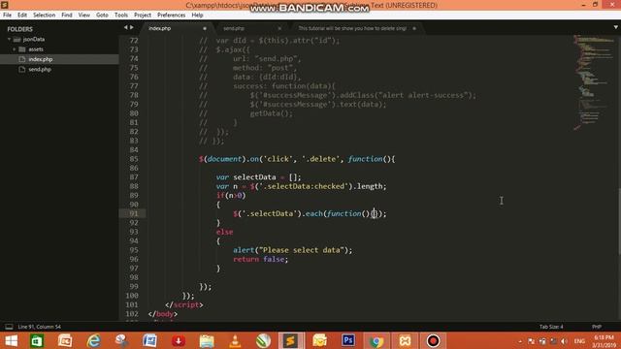This screenshot has width=621, height=349.
Task: Open the green CorelDRAW taskbar icon
Action: 263,340
